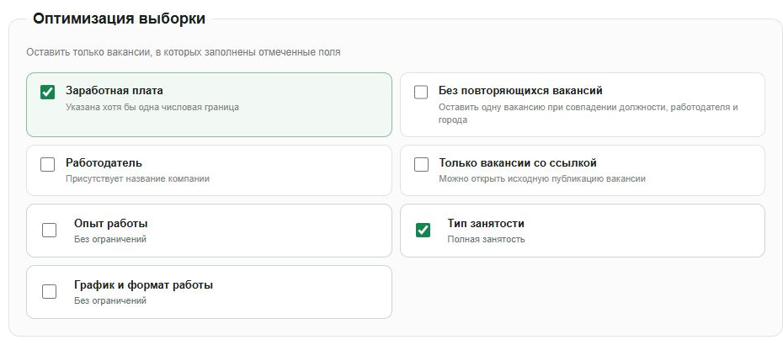The height and width of the screenshot is (345, 783).
Task: Click 'Указана хотя бы одна числовая граница' text
Action: 152,108
